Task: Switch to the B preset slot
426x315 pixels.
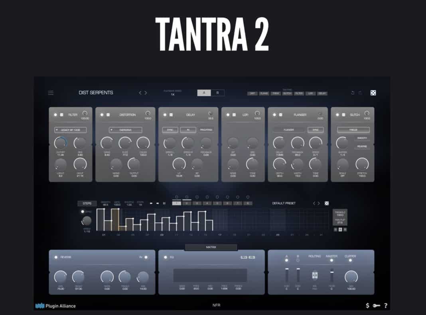Action: pos(218,93)
